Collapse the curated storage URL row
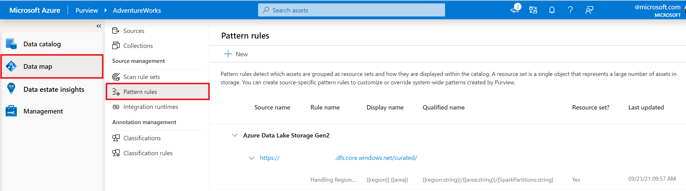Image resolution: width=686 pixels, height=191 pixels. coord(251,158)
